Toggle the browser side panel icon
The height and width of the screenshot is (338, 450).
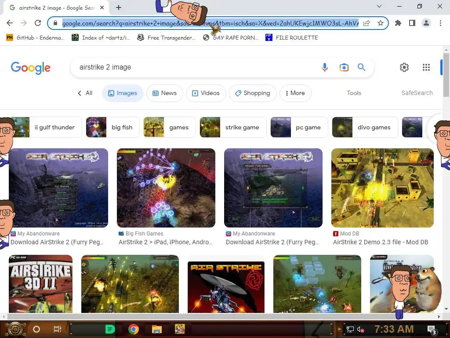[x=412, y=23]
